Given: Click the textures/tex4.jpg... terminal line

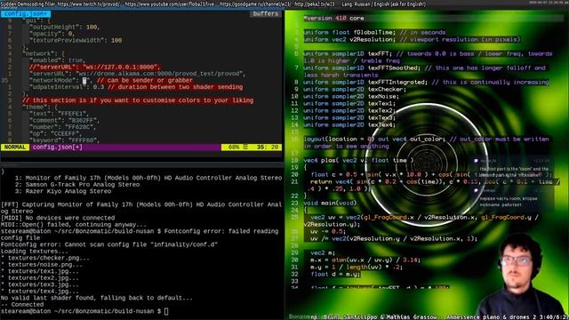Looking at the screenshot, I should (x=40, y=291).
